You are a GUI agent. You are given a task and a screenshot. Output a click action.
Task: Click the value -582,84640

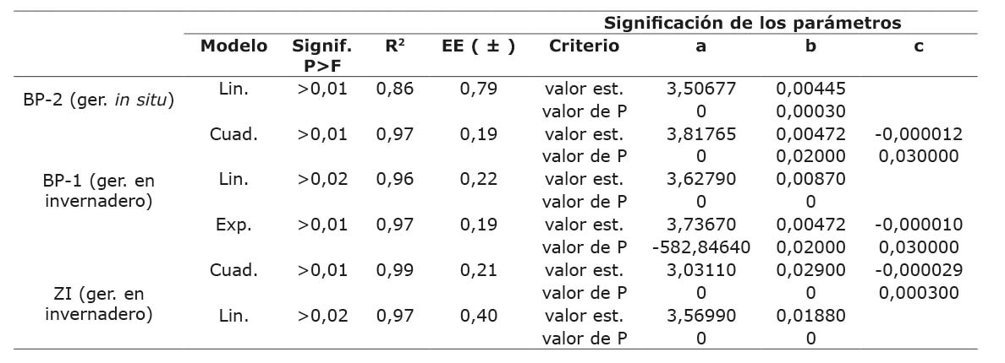tap(700, 247)
